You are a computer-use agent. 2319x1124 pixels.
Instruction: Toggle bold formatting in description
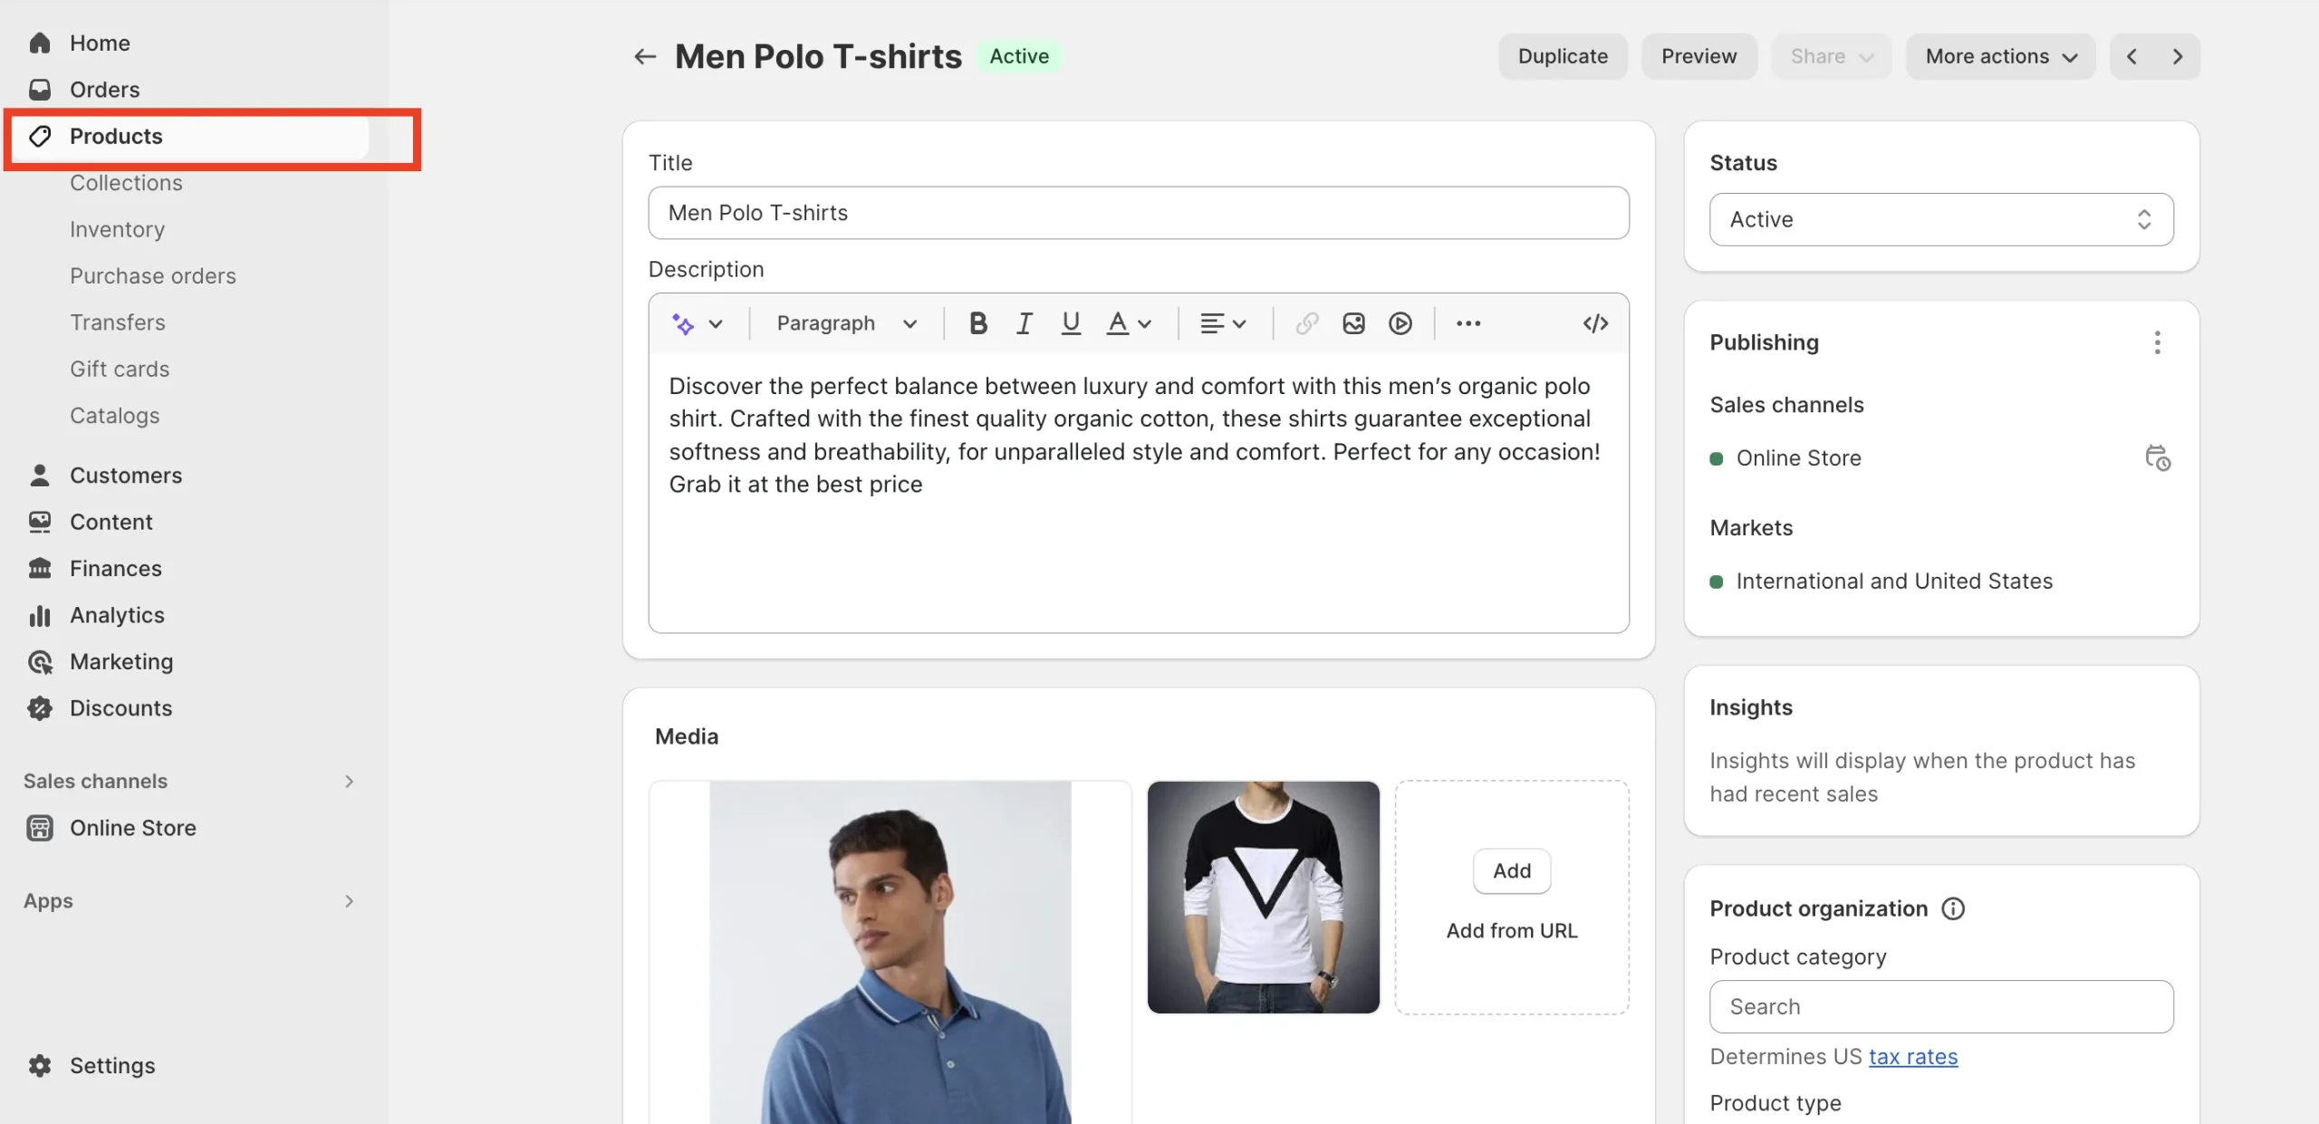tap(977, 323)
